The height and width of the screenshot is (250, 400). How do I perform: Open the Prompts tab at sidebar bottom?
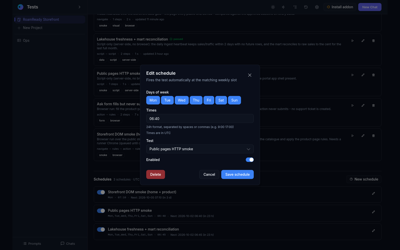[x=32, y=243]
